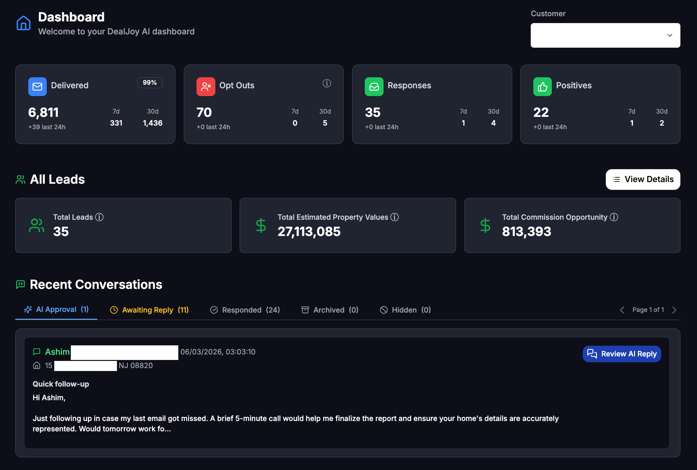
Task: Click the home icon in the header
Action: pos(23,23)
